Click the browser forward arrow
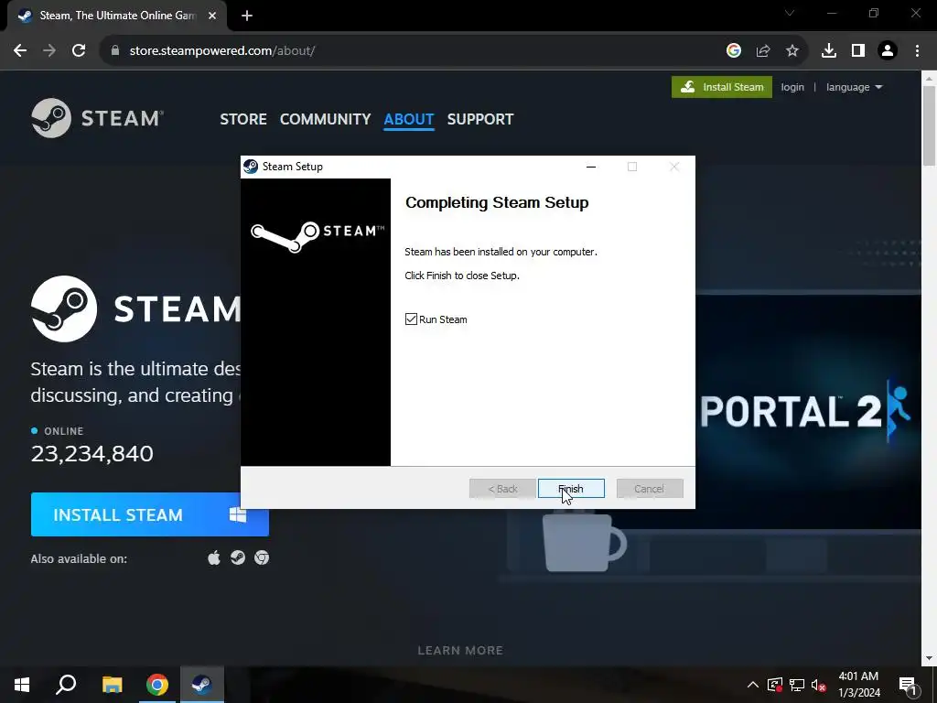The width and height of the screenshot is (937, 703). (49, 51)
